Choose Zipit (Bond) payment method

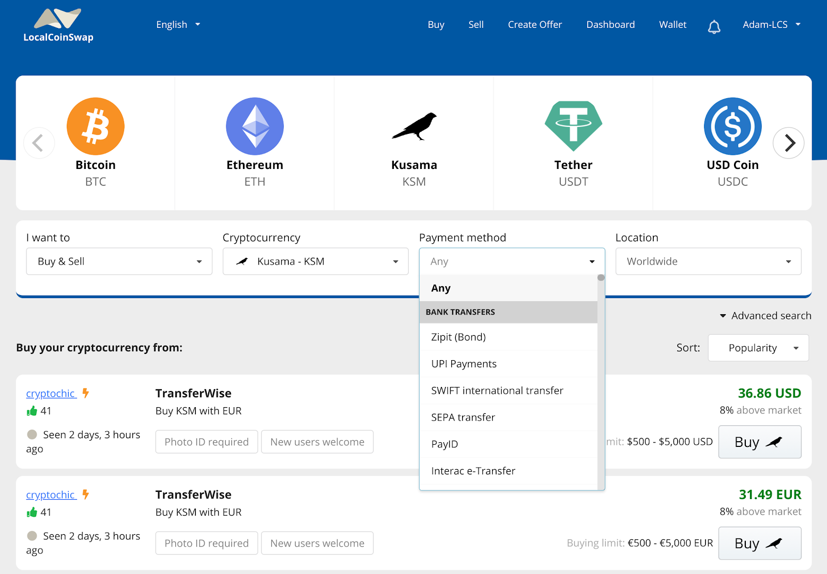[509, 337]
